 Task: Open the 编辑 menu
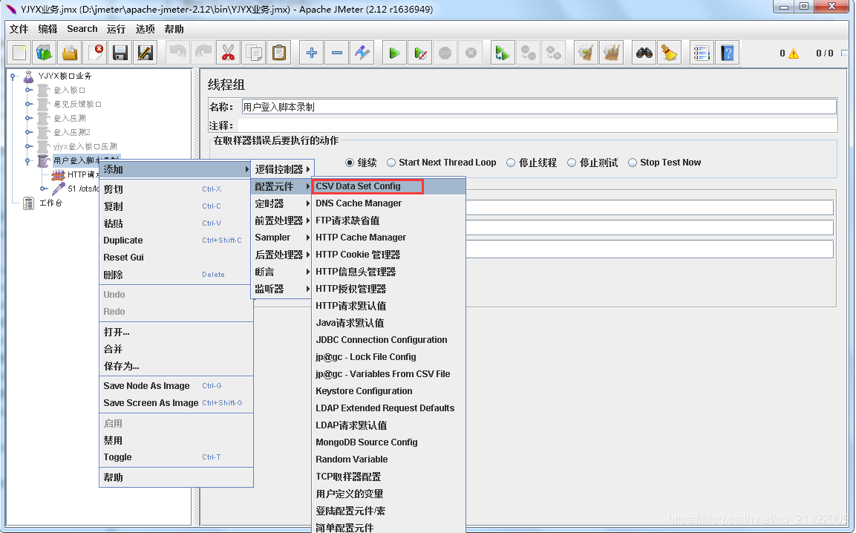click(x=48, y=29)
